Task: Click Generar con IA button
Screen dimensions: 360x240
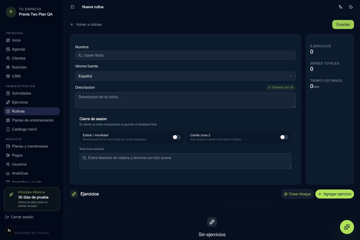Action: pyautogui.click(x=280, y=87)
